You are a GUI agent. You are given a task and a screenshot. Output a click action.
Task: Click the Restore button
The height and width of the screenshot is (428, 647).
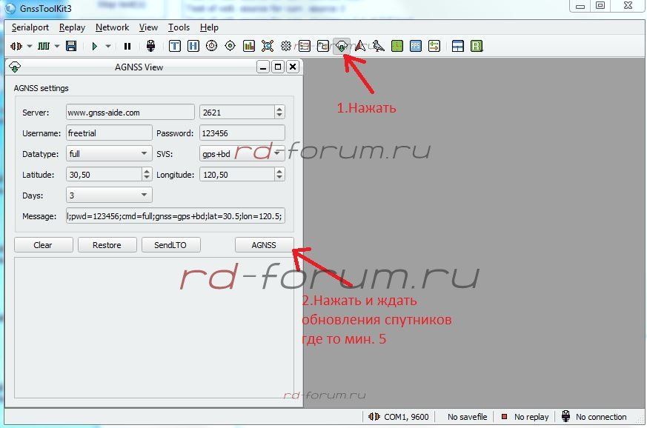pos(107,245)
